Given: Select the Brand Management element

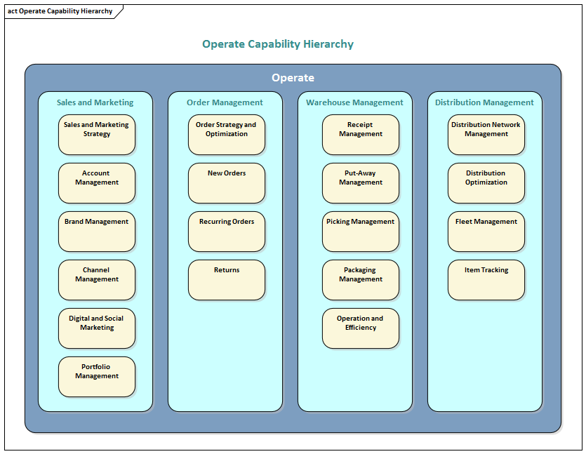Looking at the screenshot, I should 97,232.
